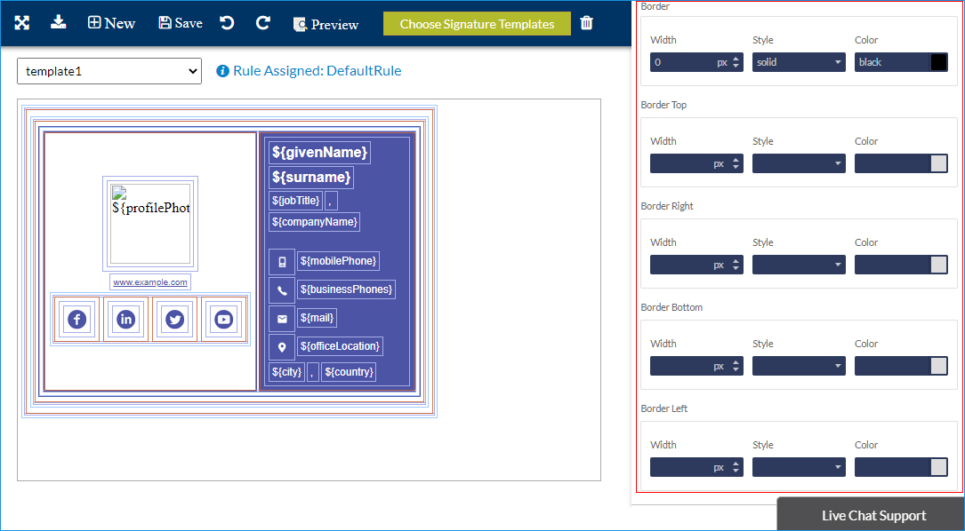This screenshot has height=531, width=965.
Task: Click the Rule Assigned info icon
Action: click(222, 71)
